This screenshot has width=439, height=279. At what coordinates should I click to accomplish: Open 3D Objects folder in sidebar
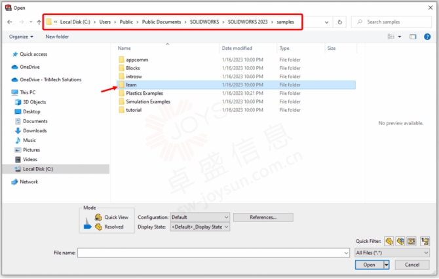[x=34, y=102]
